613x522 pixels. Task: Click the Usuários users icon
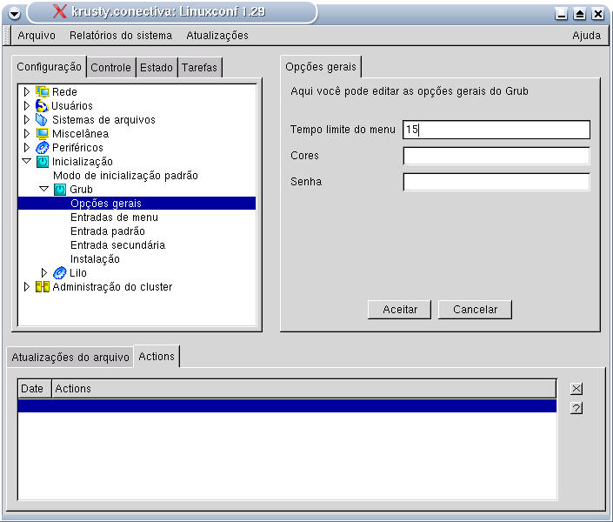[42, 105]
